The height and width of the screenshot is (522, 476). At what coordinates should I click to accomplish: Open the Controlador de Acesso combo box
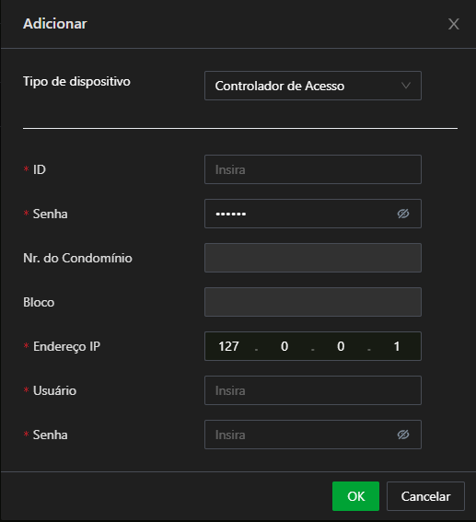(x=313, y=86)
